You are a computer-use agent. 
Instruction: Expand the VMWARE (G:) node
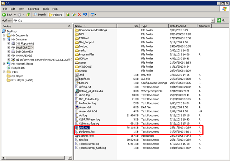pos(9,56)
